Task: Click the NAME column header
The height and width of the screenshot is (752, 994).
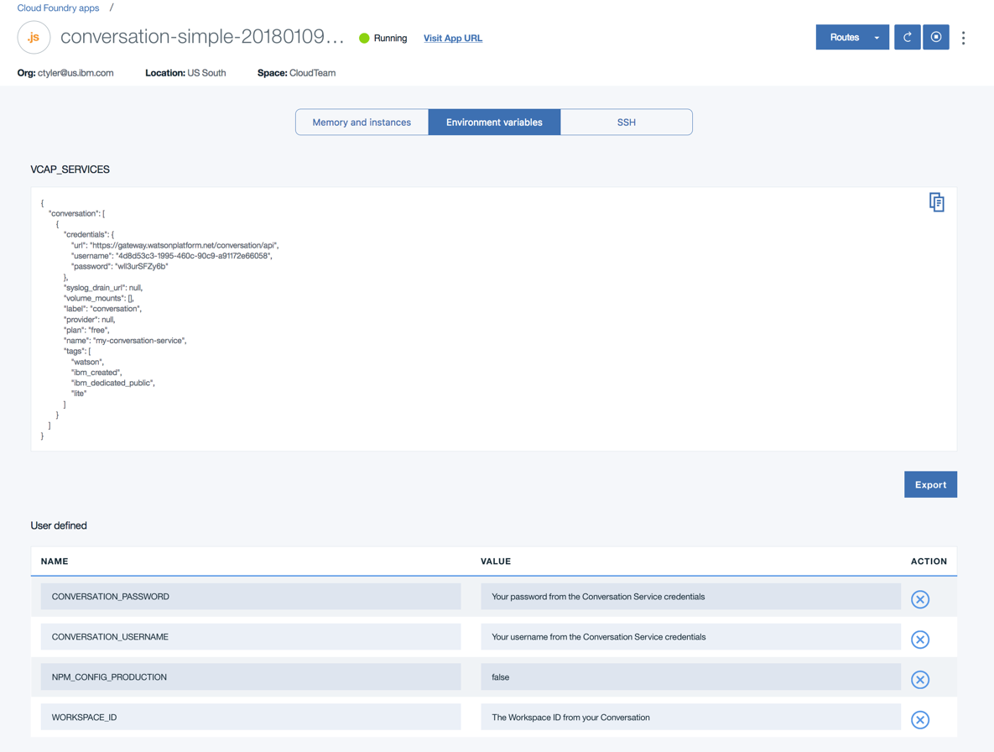Action: (x=55, y=561)
